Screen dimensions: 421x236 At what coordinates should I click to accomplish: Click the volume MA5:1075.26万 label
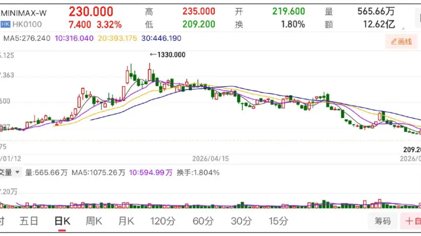[99, 172]
